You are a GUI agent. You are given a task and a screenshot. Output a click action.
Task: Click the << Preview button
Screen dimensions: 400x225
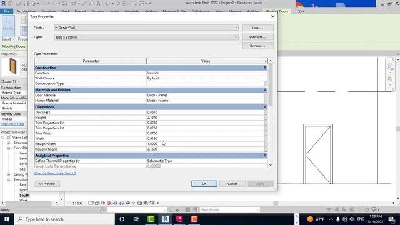(x=47, y=184)
